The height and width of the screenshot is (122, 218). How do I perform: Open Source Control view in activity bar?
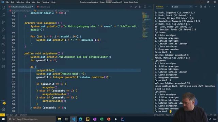(x=3, y=22)
